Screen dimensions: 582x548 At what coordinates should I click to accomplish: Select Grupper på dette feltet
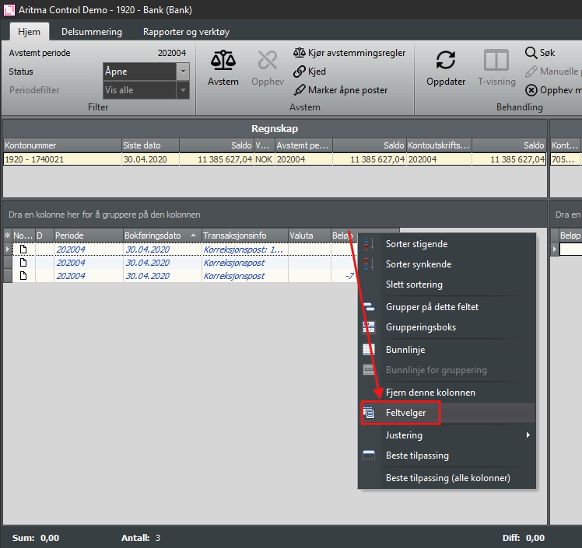[432, 307]
